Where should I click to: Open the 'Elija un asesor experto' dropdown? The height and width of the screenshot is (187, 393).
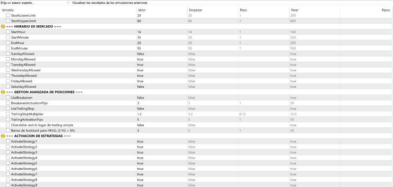[35, 3]
